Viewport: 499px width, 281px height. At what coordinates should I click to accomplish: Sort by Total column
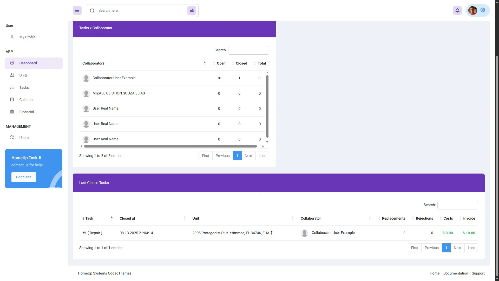point(260,63)
